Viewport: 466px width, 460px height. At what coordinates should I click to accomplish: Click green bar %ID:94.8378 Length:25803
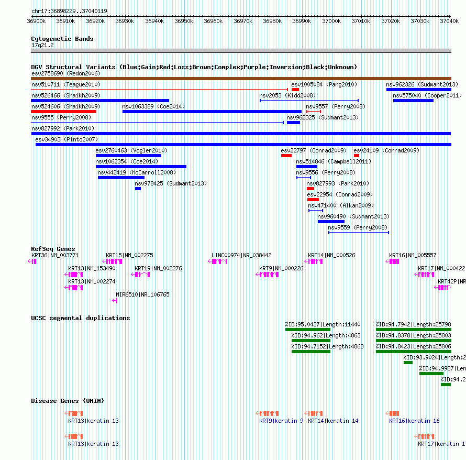click(414, 341)
